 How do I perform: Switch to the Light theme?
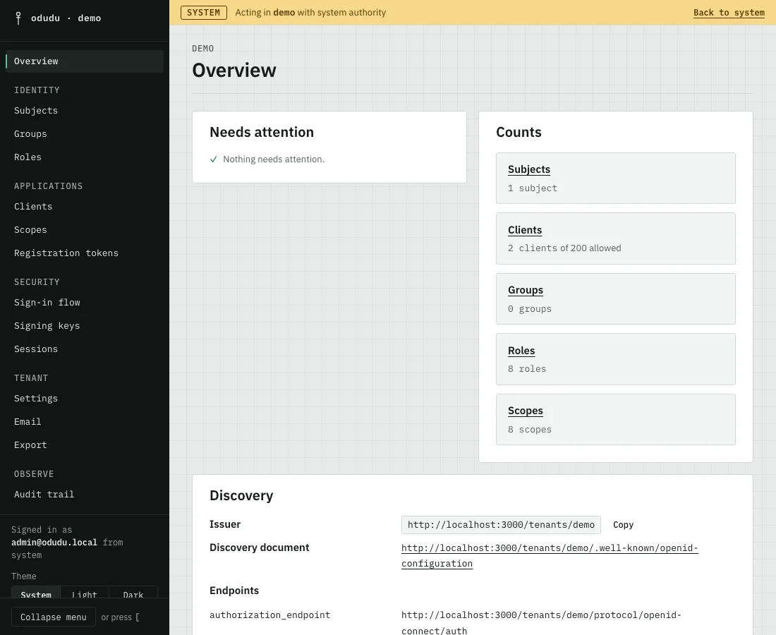84,594
